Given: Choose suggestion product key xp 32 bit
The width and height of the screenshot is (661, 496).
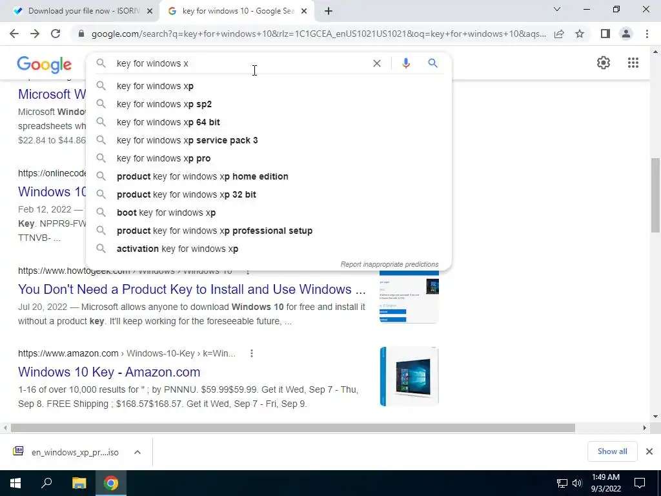Looking at the screenshot, I should tap(269, 195).
